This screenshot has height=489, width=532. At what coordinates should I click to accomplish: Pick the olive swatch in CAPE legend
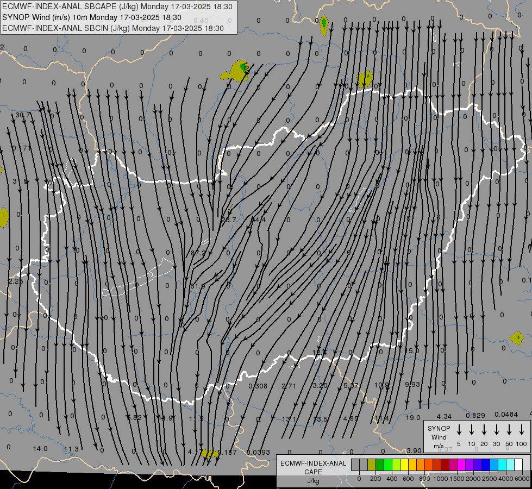pyautogui.click(x=372, y=465)
